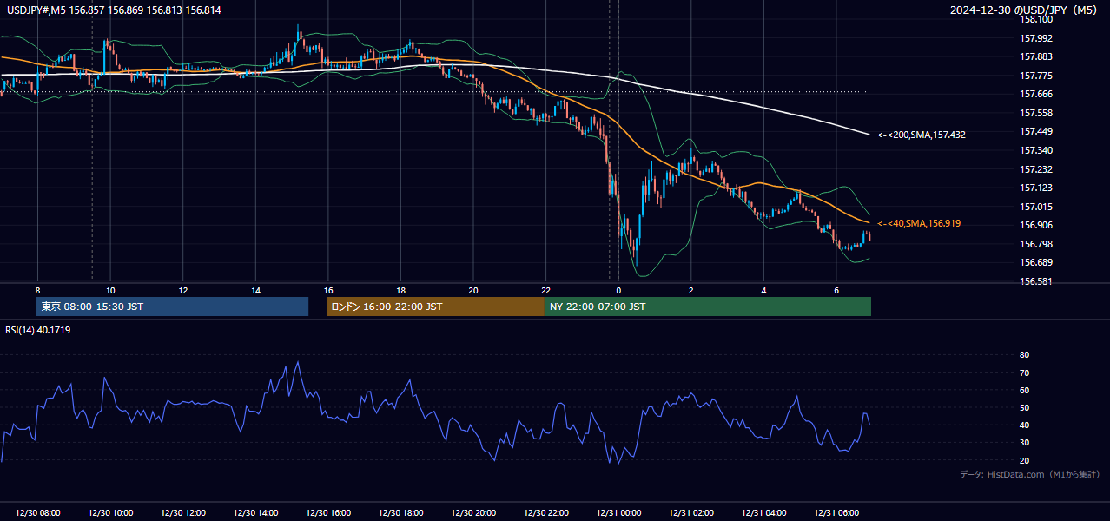Viewport: 1110px width, 521px height.
Task: Click RSI scale level 20
Action: tap(1025, 460)
